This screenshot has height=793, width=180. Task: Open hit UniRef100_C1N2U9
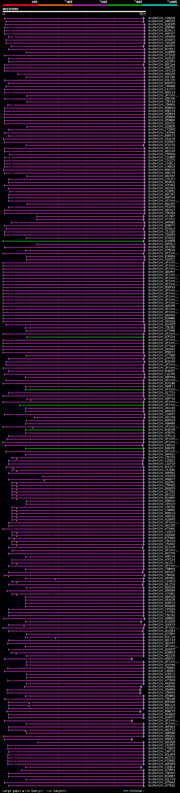(161, 18)
